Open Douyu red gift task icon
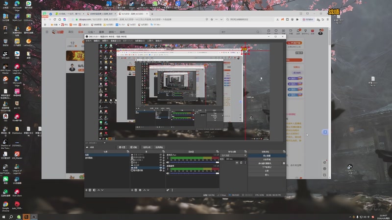The image size is (392, 220). (313, 31)
